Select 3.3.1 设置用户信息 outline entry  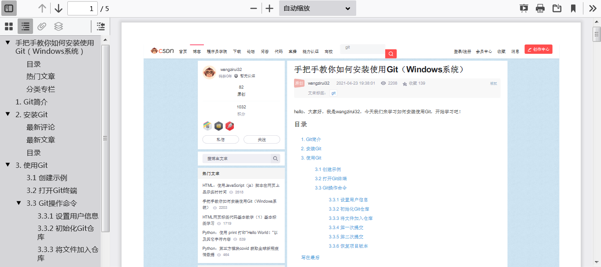[68, 216]
